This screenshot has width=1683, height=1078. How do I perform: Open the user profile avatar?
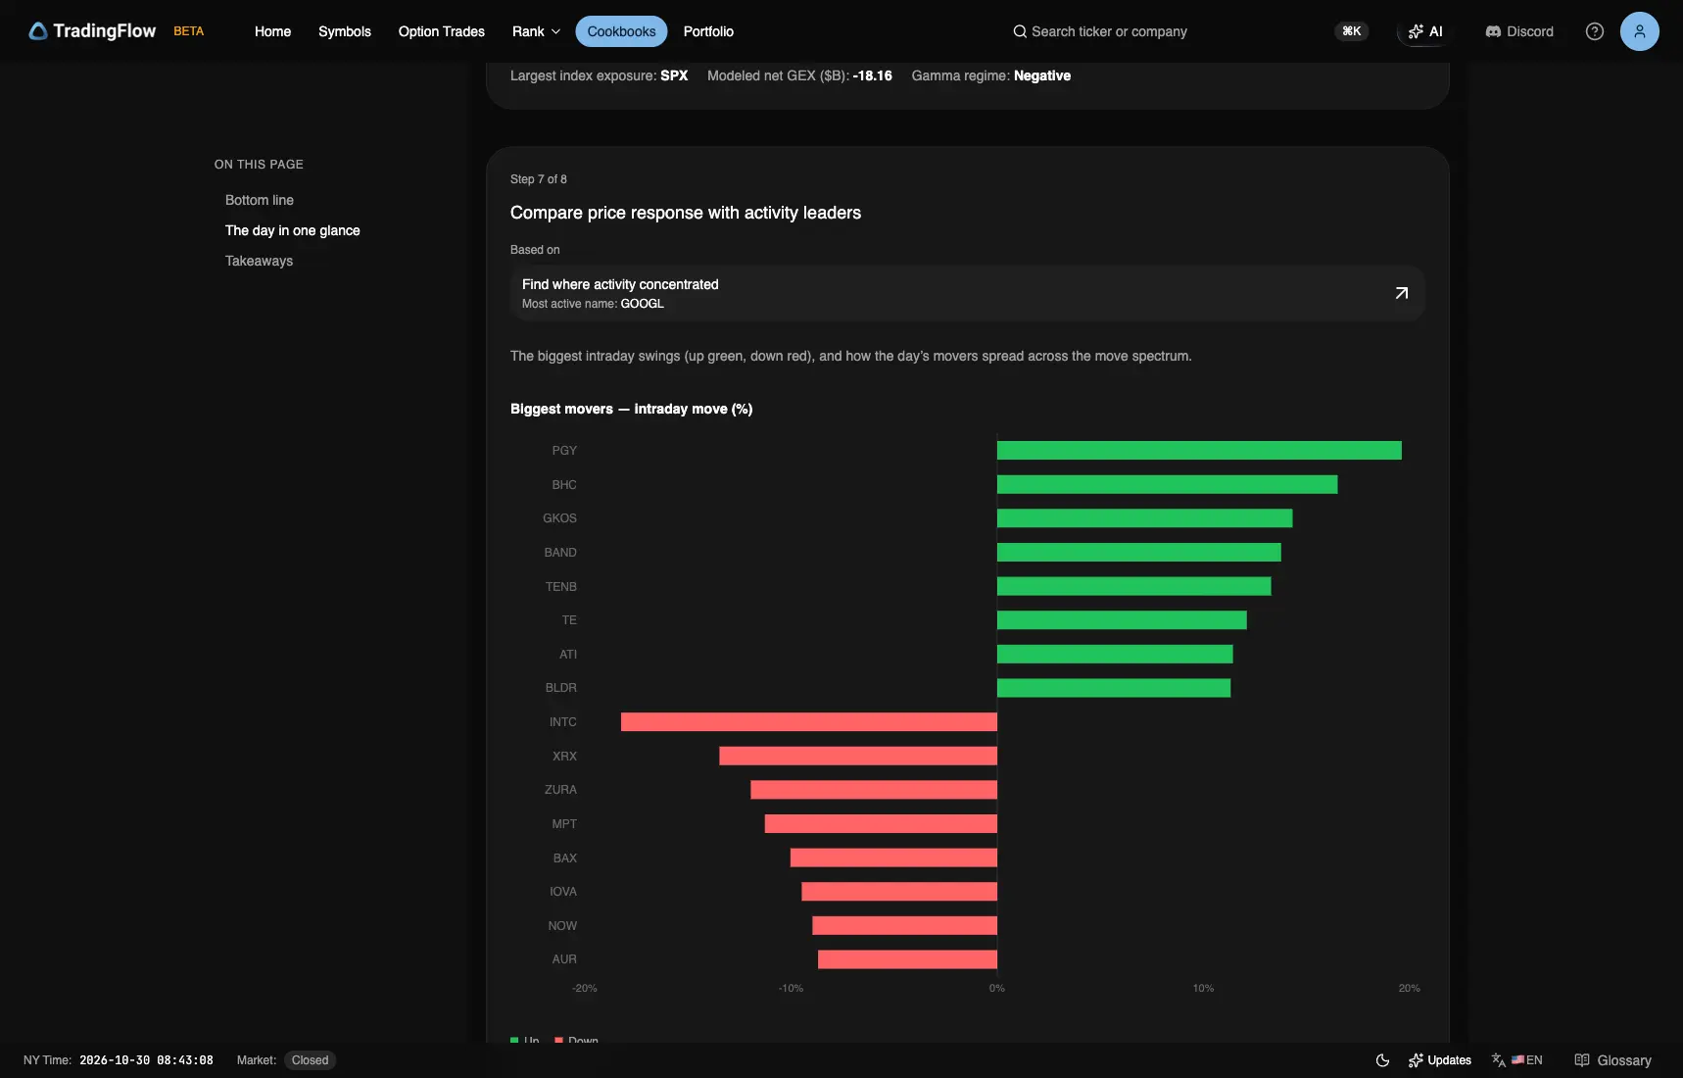point(1640,31)
